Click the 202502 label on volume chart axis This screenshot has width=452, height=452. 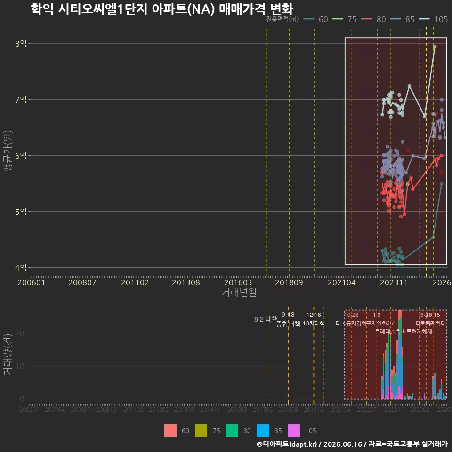(420, 409)
